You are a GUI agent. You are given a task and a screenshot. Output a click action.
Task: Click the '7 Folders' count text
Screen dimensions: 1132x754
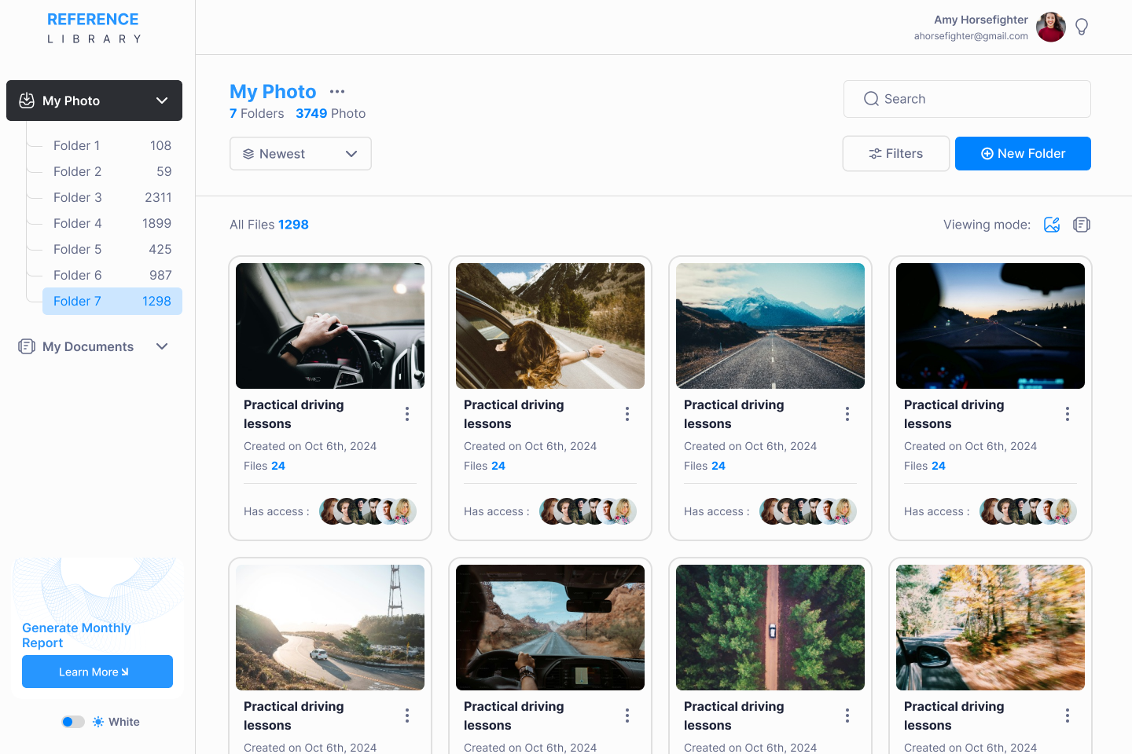point(256,113)
